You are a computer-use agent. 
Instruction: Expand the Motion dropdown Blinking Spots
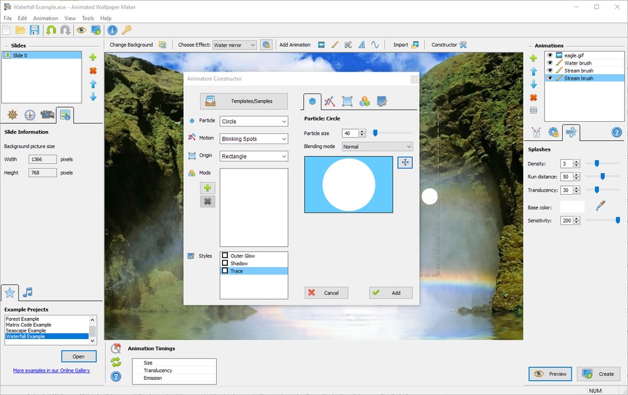pos(254,139)
